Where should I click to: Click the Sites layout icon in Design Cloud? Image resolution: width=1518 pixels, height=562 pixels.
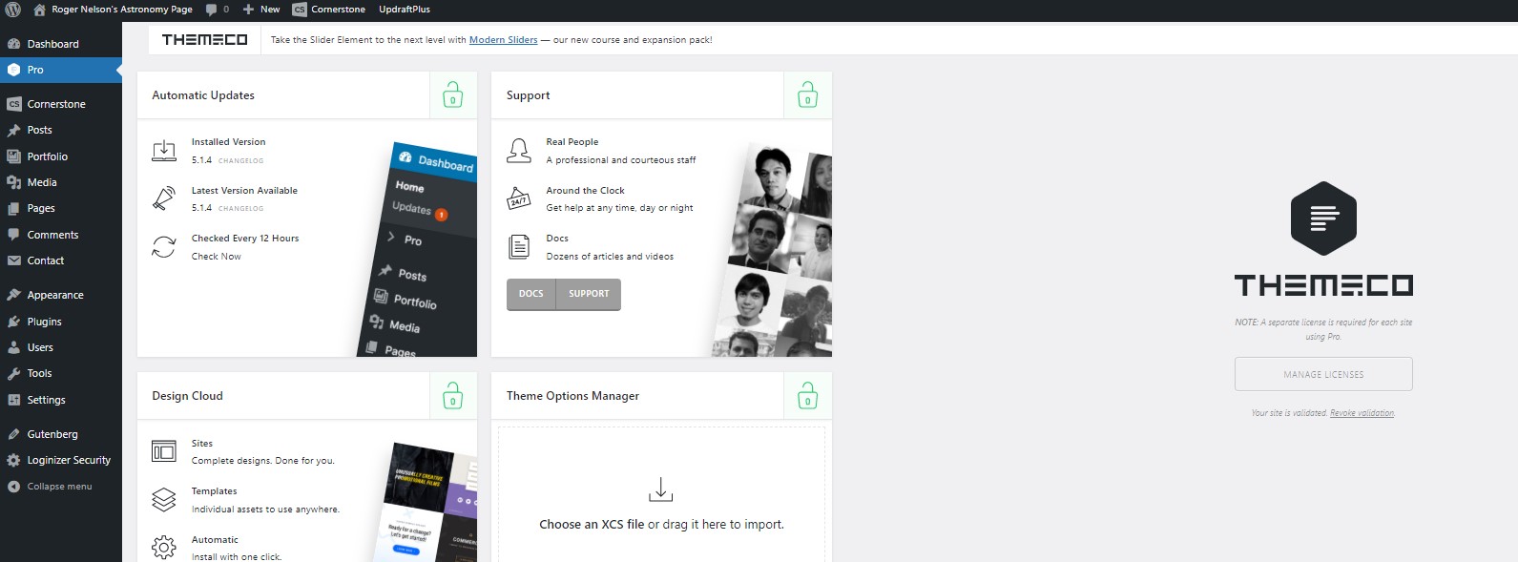[x=164, y=451]
